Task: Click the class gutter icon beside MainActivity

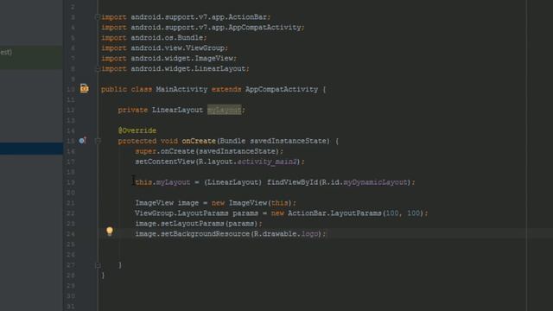Action: [x=85, y=88]
